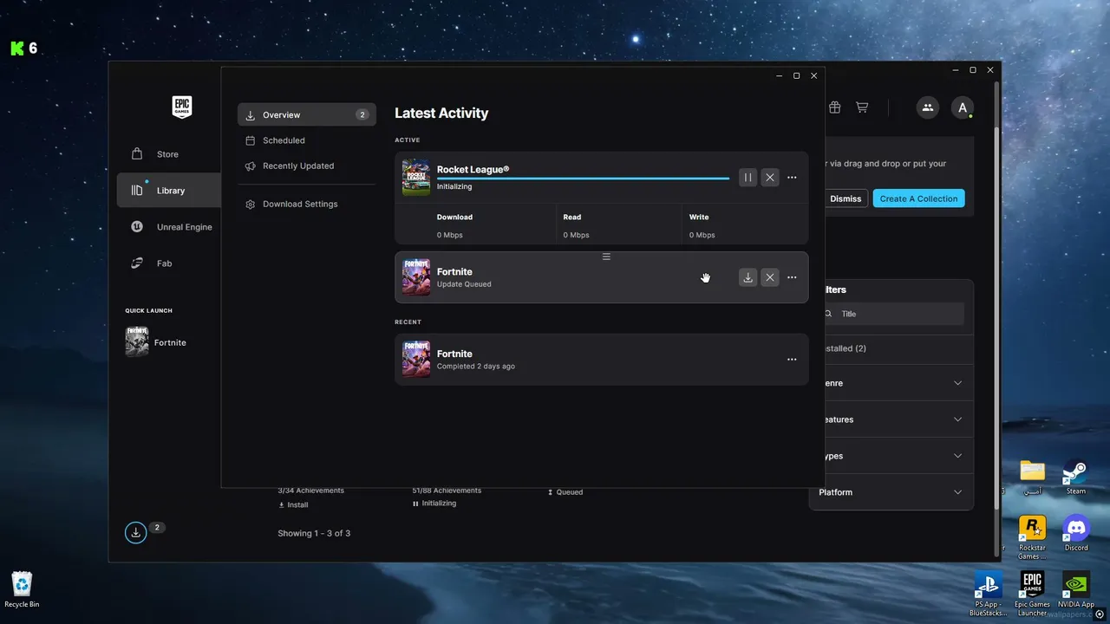Open Rockstar Games Launcher desktop shortcut
The height and width of the screenshot is (624, 1110).
pyautogui.click(x=1032, y=537)
